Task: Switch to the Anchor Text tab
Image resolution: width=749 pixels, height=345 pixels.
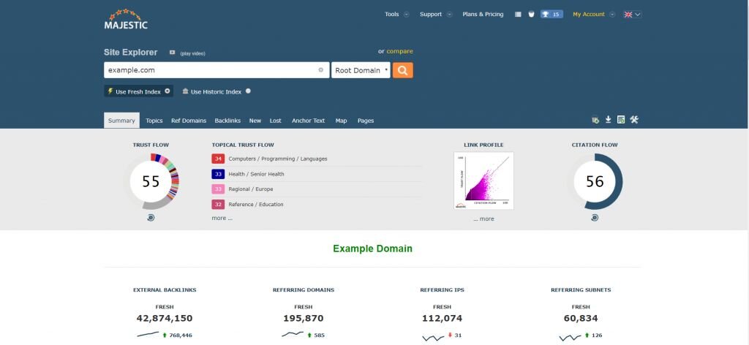Action: point(308,121)
